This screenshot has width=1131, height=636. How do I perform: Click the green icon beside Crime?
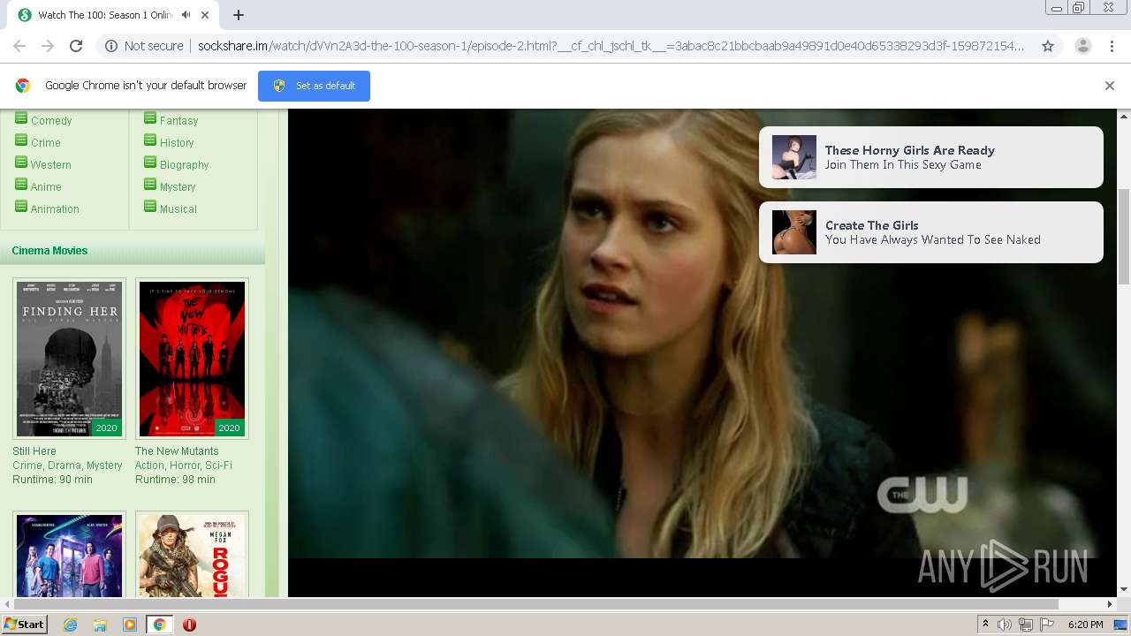(21, 140)
